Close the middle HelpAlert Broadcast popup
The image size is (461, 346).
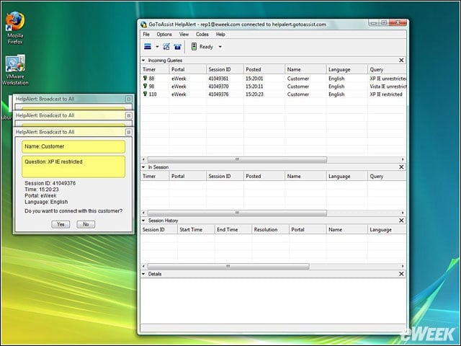128,115
